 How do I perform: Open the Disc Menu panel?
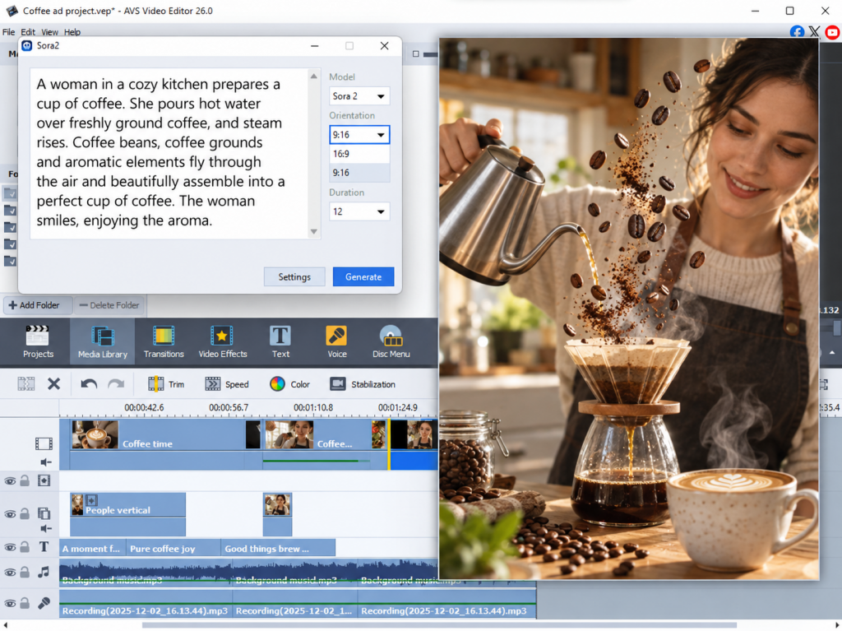(391, 342)
